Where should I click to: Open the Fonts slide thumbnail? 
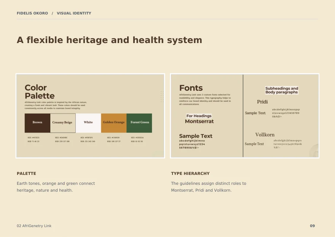(x=245, y=116)
